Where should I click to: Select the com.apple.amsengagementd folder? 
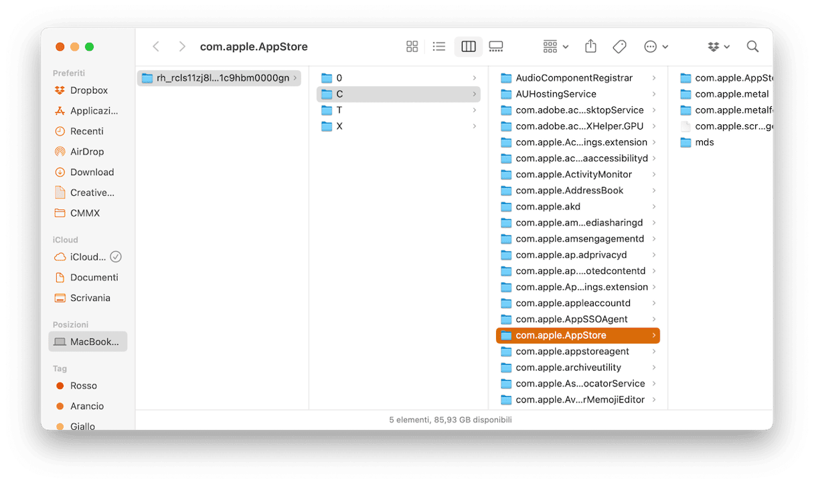(578, 239)
